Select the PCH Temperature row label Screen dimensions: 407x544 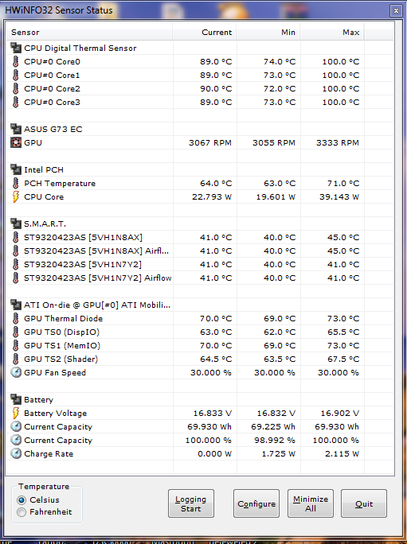tap(60, 184)
